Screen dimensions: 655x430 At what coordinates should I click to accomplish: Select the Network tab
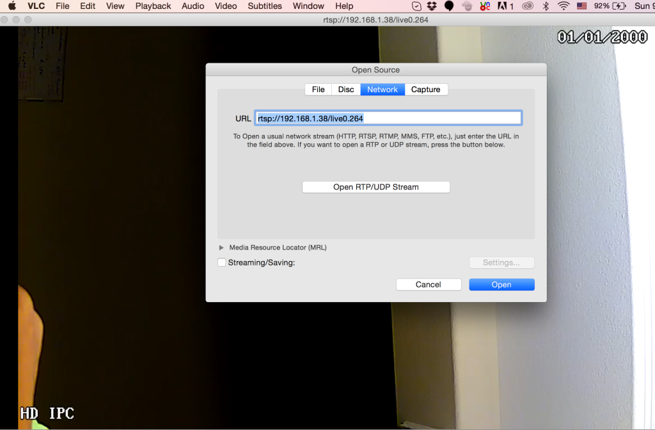(x=383, y=90)
